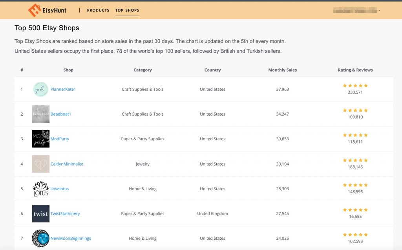
Task: Click the star rating for PlannerKate1
Action: pyautogui.click(x=355, y=85)
